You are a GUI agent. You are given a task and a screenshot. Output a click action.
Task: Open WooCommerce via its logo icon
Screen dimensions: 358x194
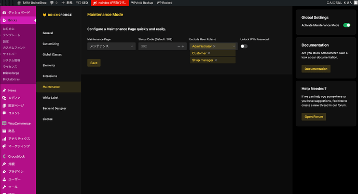[4, 123]
